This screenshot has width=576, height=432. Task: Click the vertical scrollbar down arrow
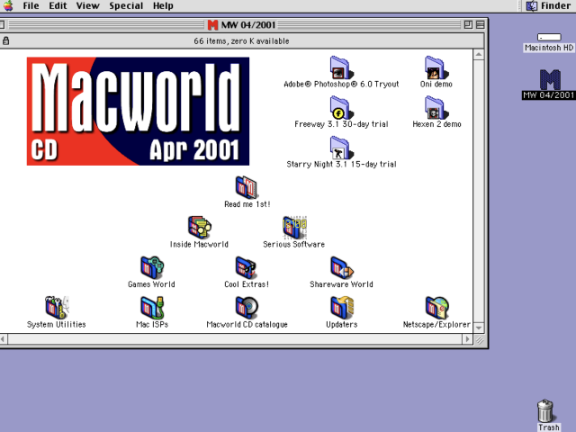479,328
